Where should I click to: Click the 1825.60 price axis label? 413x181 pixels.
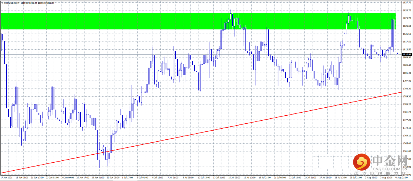pyautogui.click(x=407, y=26)
